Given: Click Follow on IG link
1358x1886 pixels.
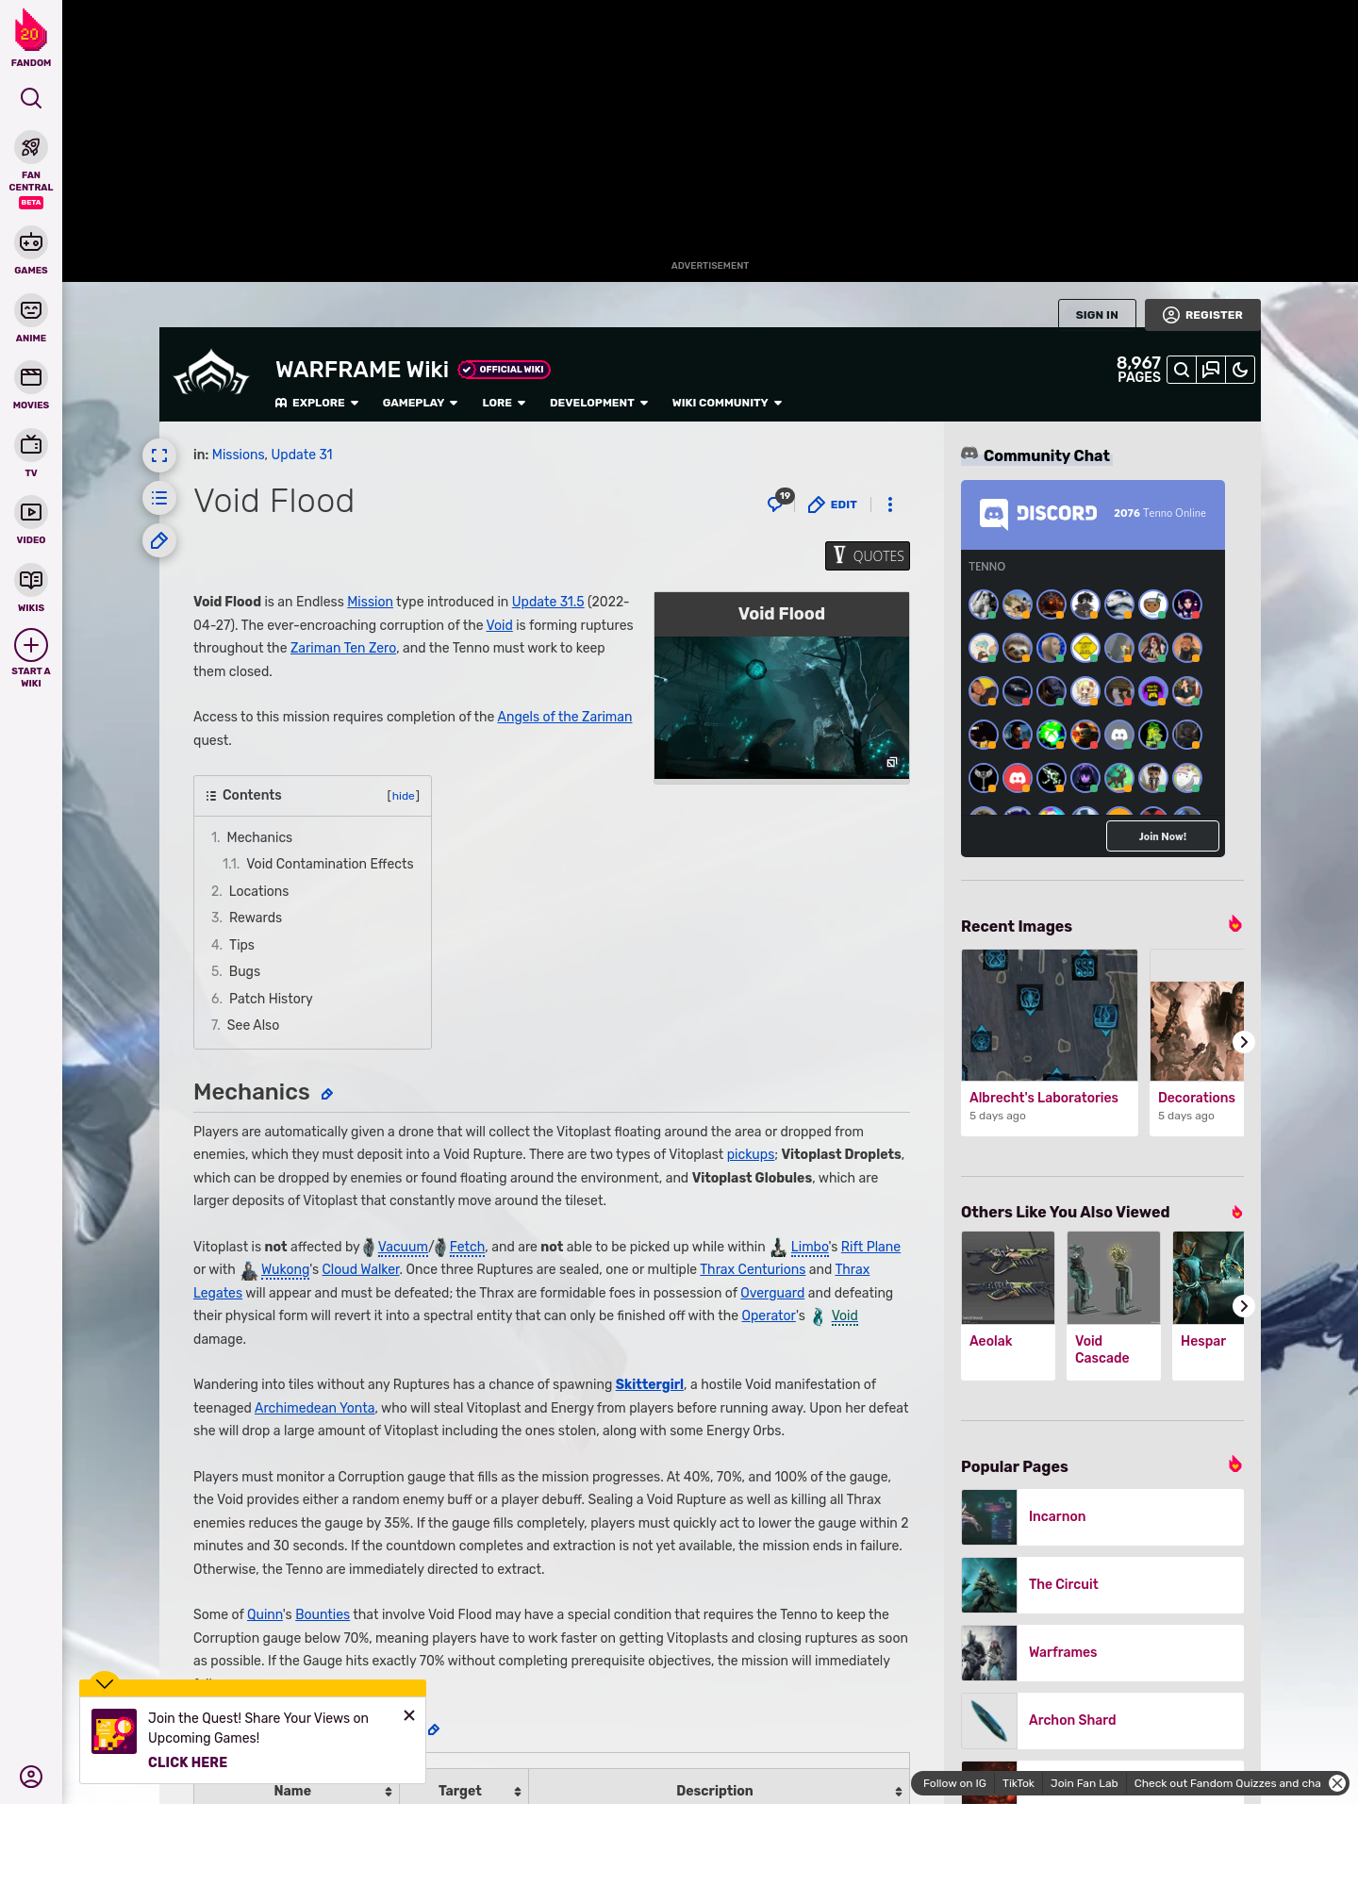Looking at the screenshot, I should click(x=954, y=1783).
